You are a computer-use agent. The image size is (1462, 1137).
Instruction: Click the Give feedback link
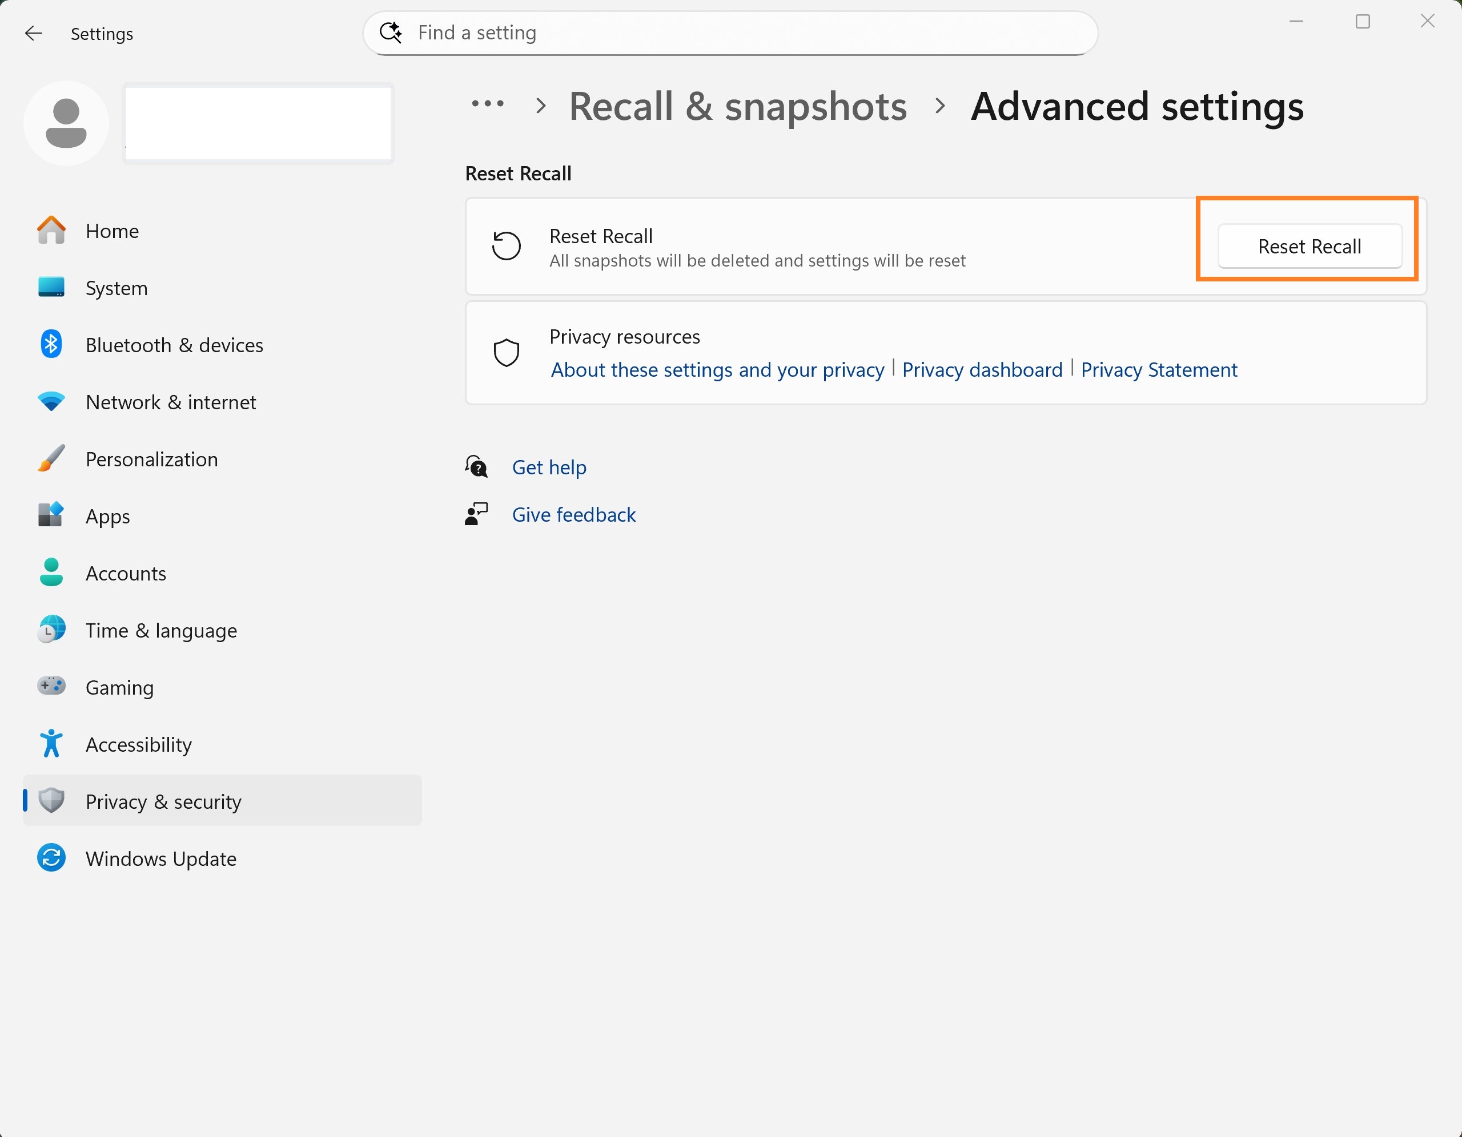pyautogui.click(x=574, y=515)
